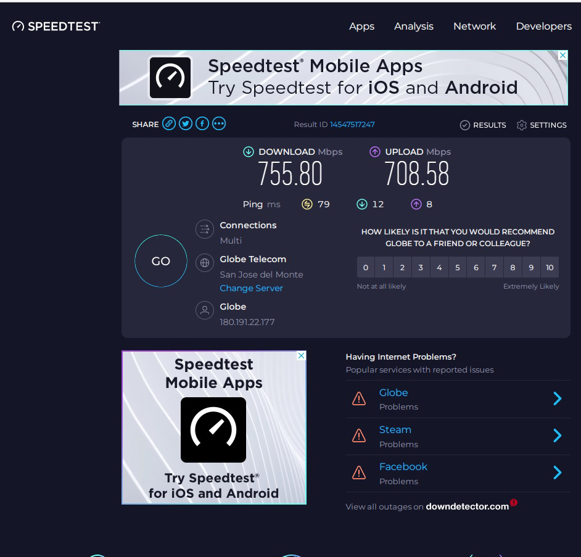581x557 pixels.
Task: Click the upload arrow icon beside UPLOAD
Action: coord(375,152)
